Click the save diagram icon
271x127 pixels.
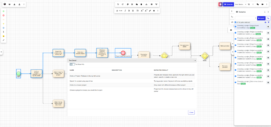coord(10,4)
